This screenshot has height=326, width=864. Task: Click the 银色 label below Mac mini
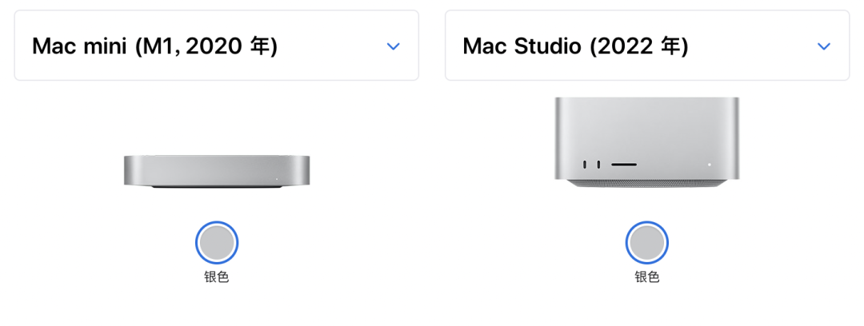216,277
